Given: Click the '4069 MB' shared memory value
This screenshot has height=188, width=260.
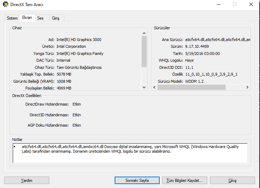Looking at the screenshot, I should click(x=64, y=88).
